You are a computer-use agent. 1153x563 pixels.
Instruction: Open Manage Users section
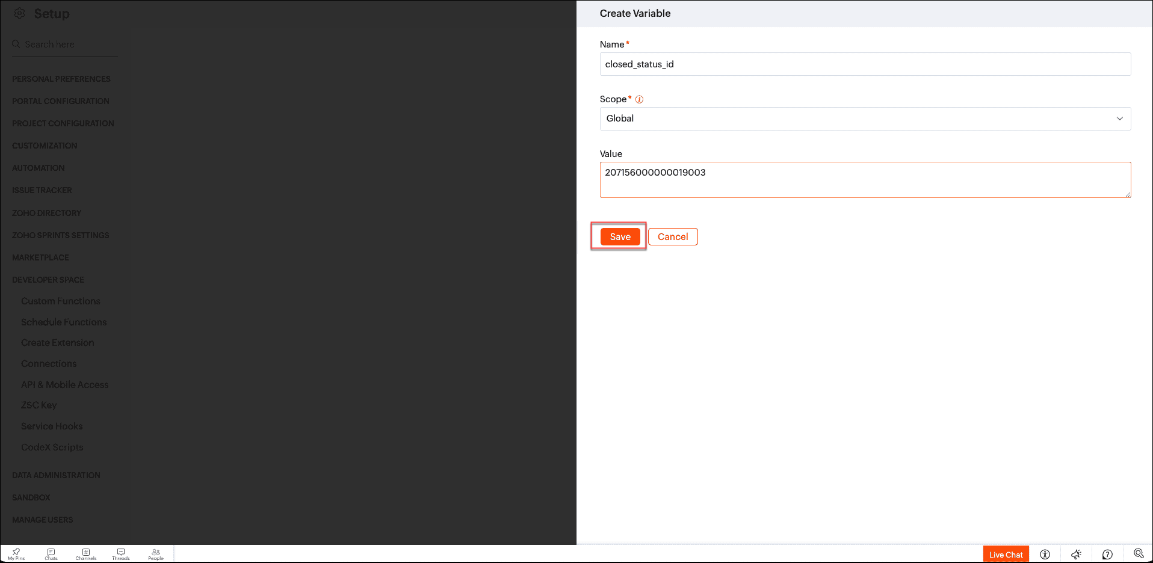(x=43, y=520)
